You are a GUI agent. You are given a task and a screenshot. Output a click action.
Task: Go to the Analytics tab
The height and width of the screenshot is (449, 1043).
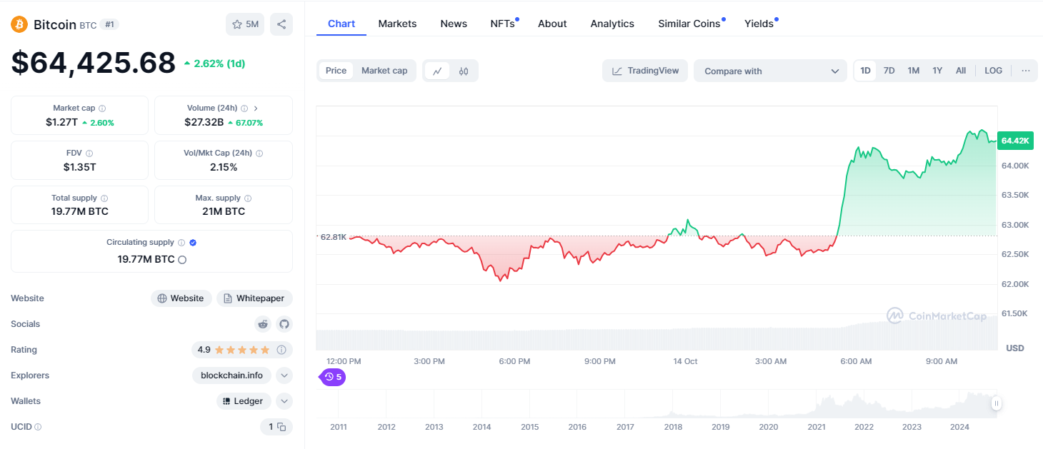pos(612,24)
